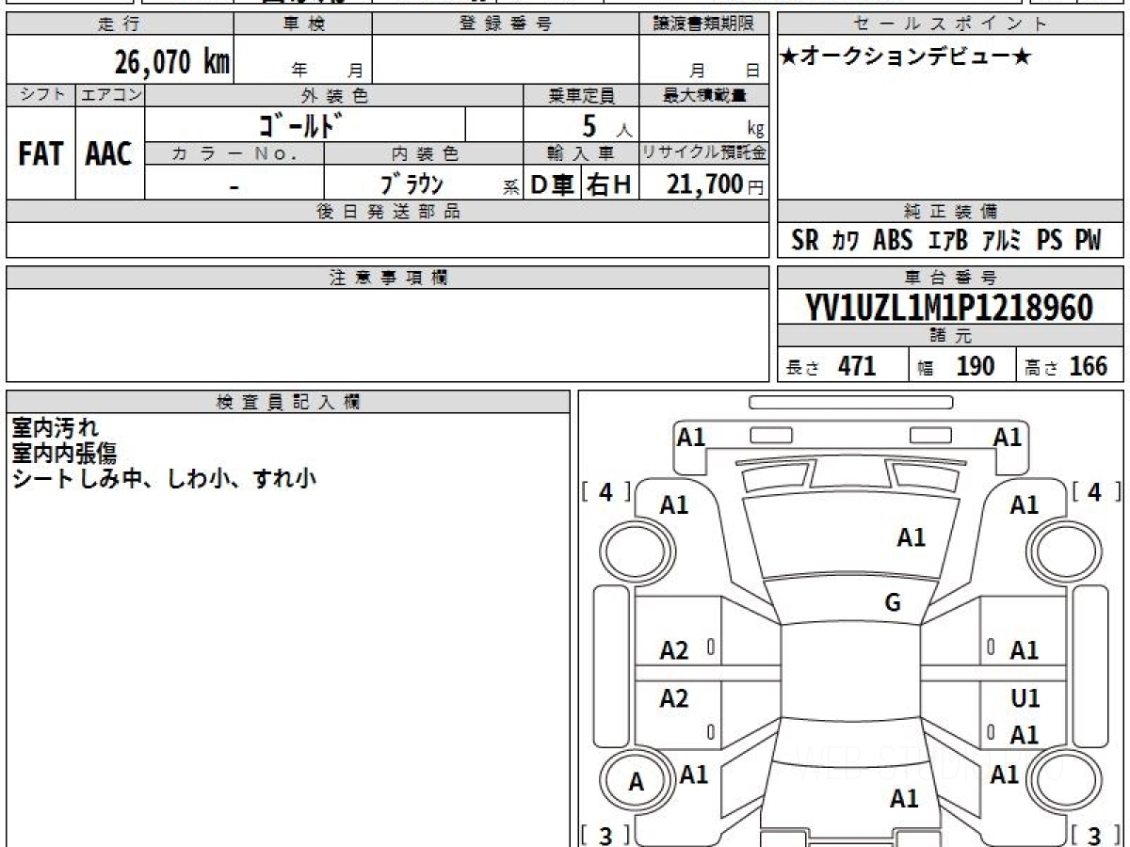Select the height value 高さ 166
The width and height of the screenshot is (1130, 847).
(1066, 366)
